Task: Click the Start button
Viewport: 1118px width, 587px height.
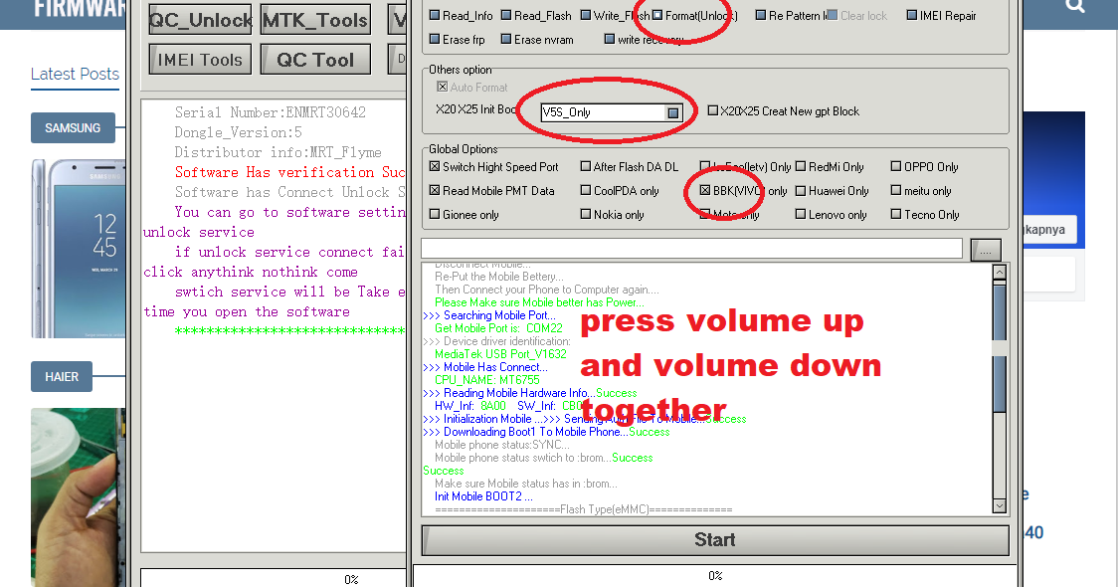Action: (715, 540)
